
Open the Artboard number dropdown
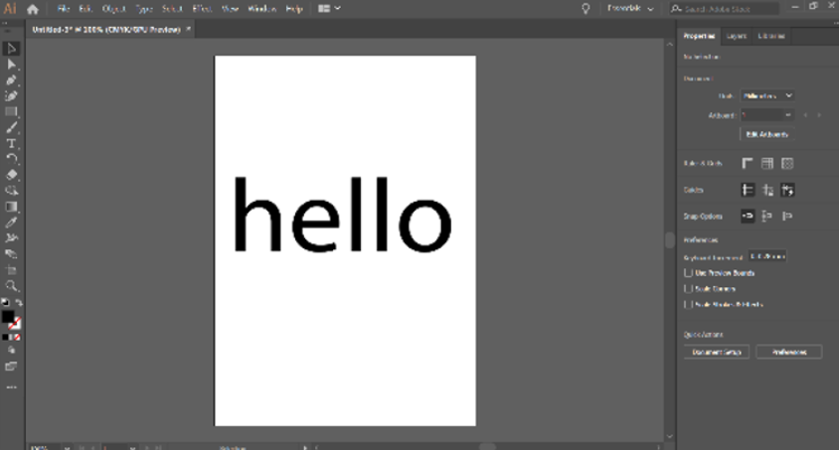click(x=766, y=115)
